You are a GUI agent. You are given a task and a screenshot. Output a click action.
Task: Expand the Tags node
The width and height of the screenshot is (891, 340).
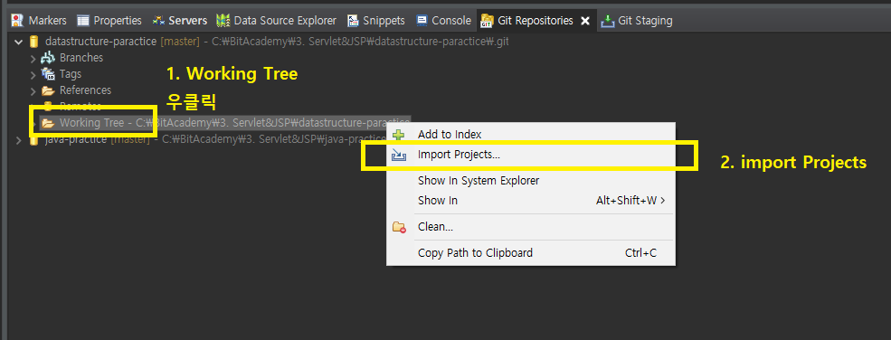coord(33,74)
